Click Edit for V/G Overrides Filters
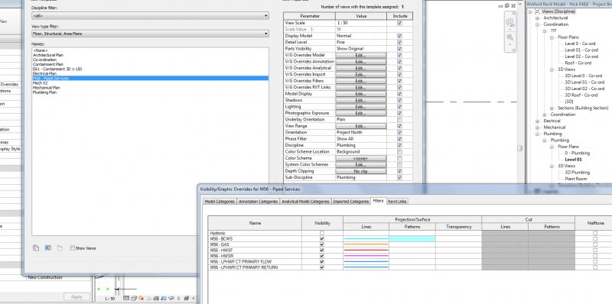Image resolution: width=612 pixels, height=304 pixels. click(360, 81)
